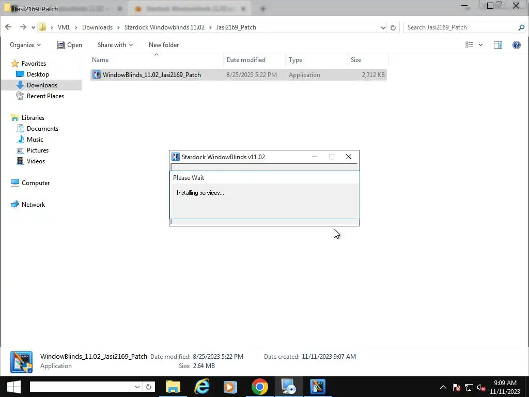Image resolution: width=529 pixels, height=397 pixels.
Task: Click the Downloads breadcrumb segment
Action: 97,27
